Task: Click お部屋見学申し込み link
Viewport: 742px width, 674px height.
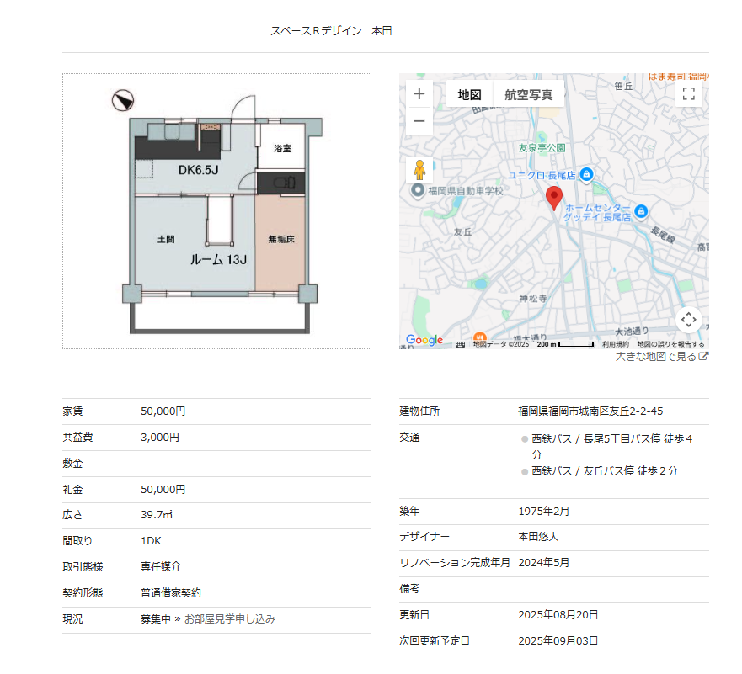Action: [229, 619]
